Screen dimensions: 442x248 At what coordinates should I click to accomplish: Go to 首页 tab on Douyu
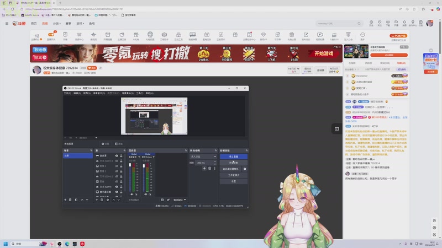pyautogui.click(x=34, y=24)
